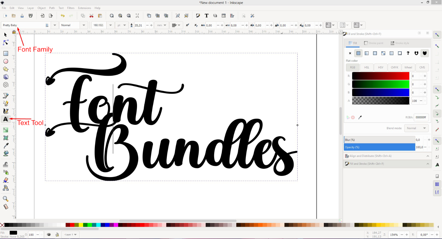Open the Path menu
The height and width of the screenshot is (239, 442).
tap(52, 8)
